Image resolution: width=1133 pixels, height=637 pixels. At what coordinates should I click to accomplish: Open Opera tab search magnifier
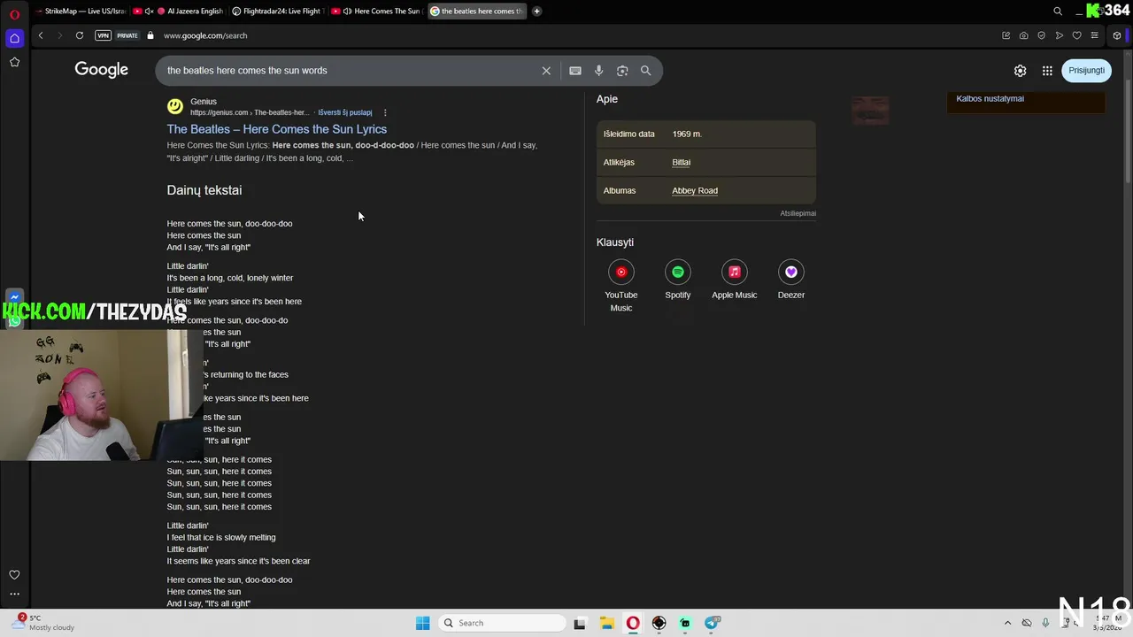pyautogui.click(x=1058, y=12)
